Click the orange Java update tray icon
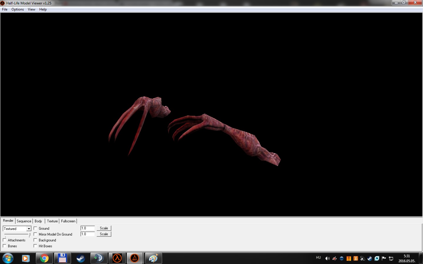This screenshot has height=264, width=423. 356,258
